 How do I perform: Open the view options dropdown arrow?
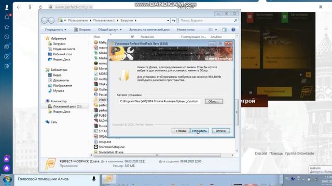pos(216,30)
